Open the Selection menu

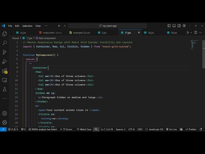tap(27, 26)
